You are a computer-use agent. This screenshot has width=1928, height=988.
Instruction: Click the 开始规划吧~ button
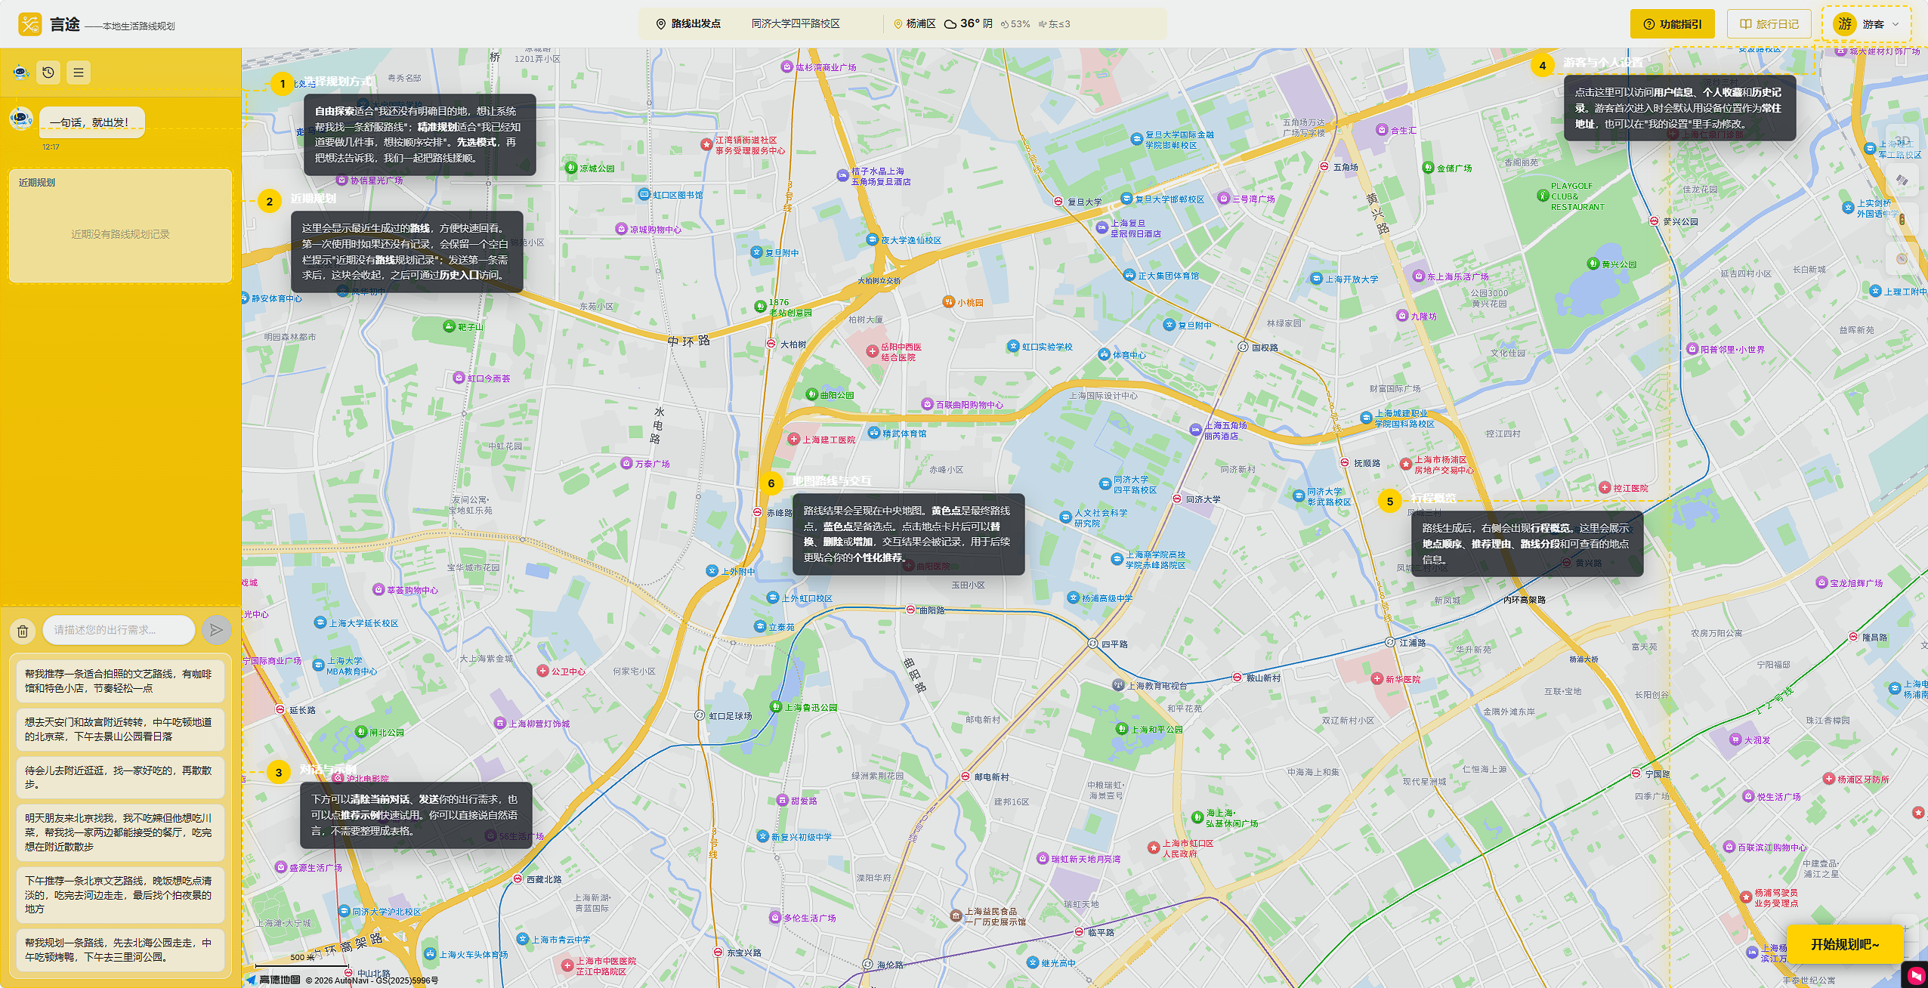[1844, 944]
